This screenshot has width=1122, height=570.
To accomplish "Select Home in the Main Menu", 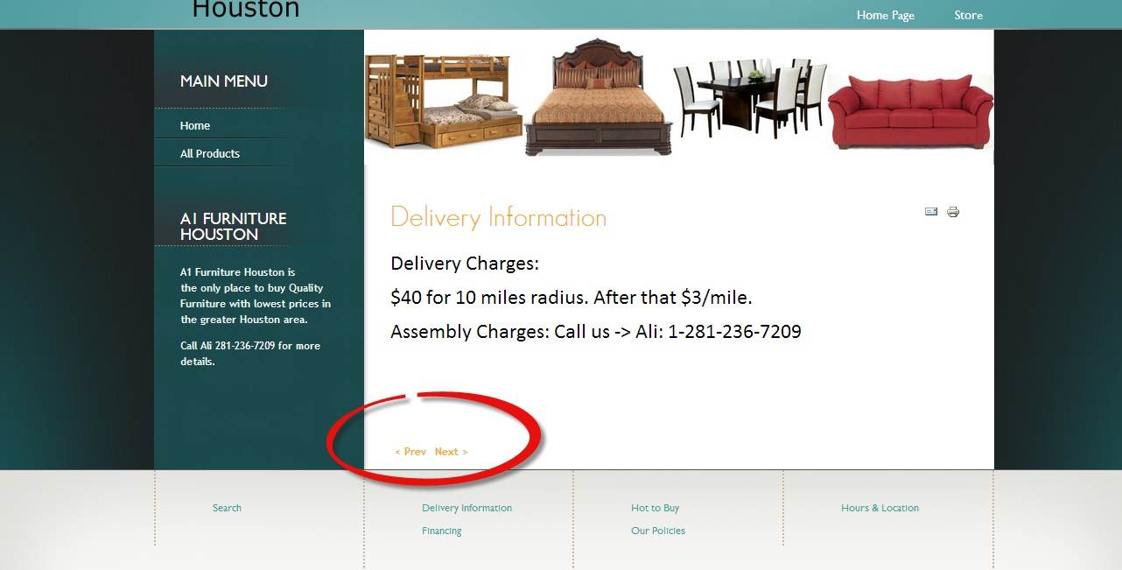I will pyautogui.click(x=194, y=125).
